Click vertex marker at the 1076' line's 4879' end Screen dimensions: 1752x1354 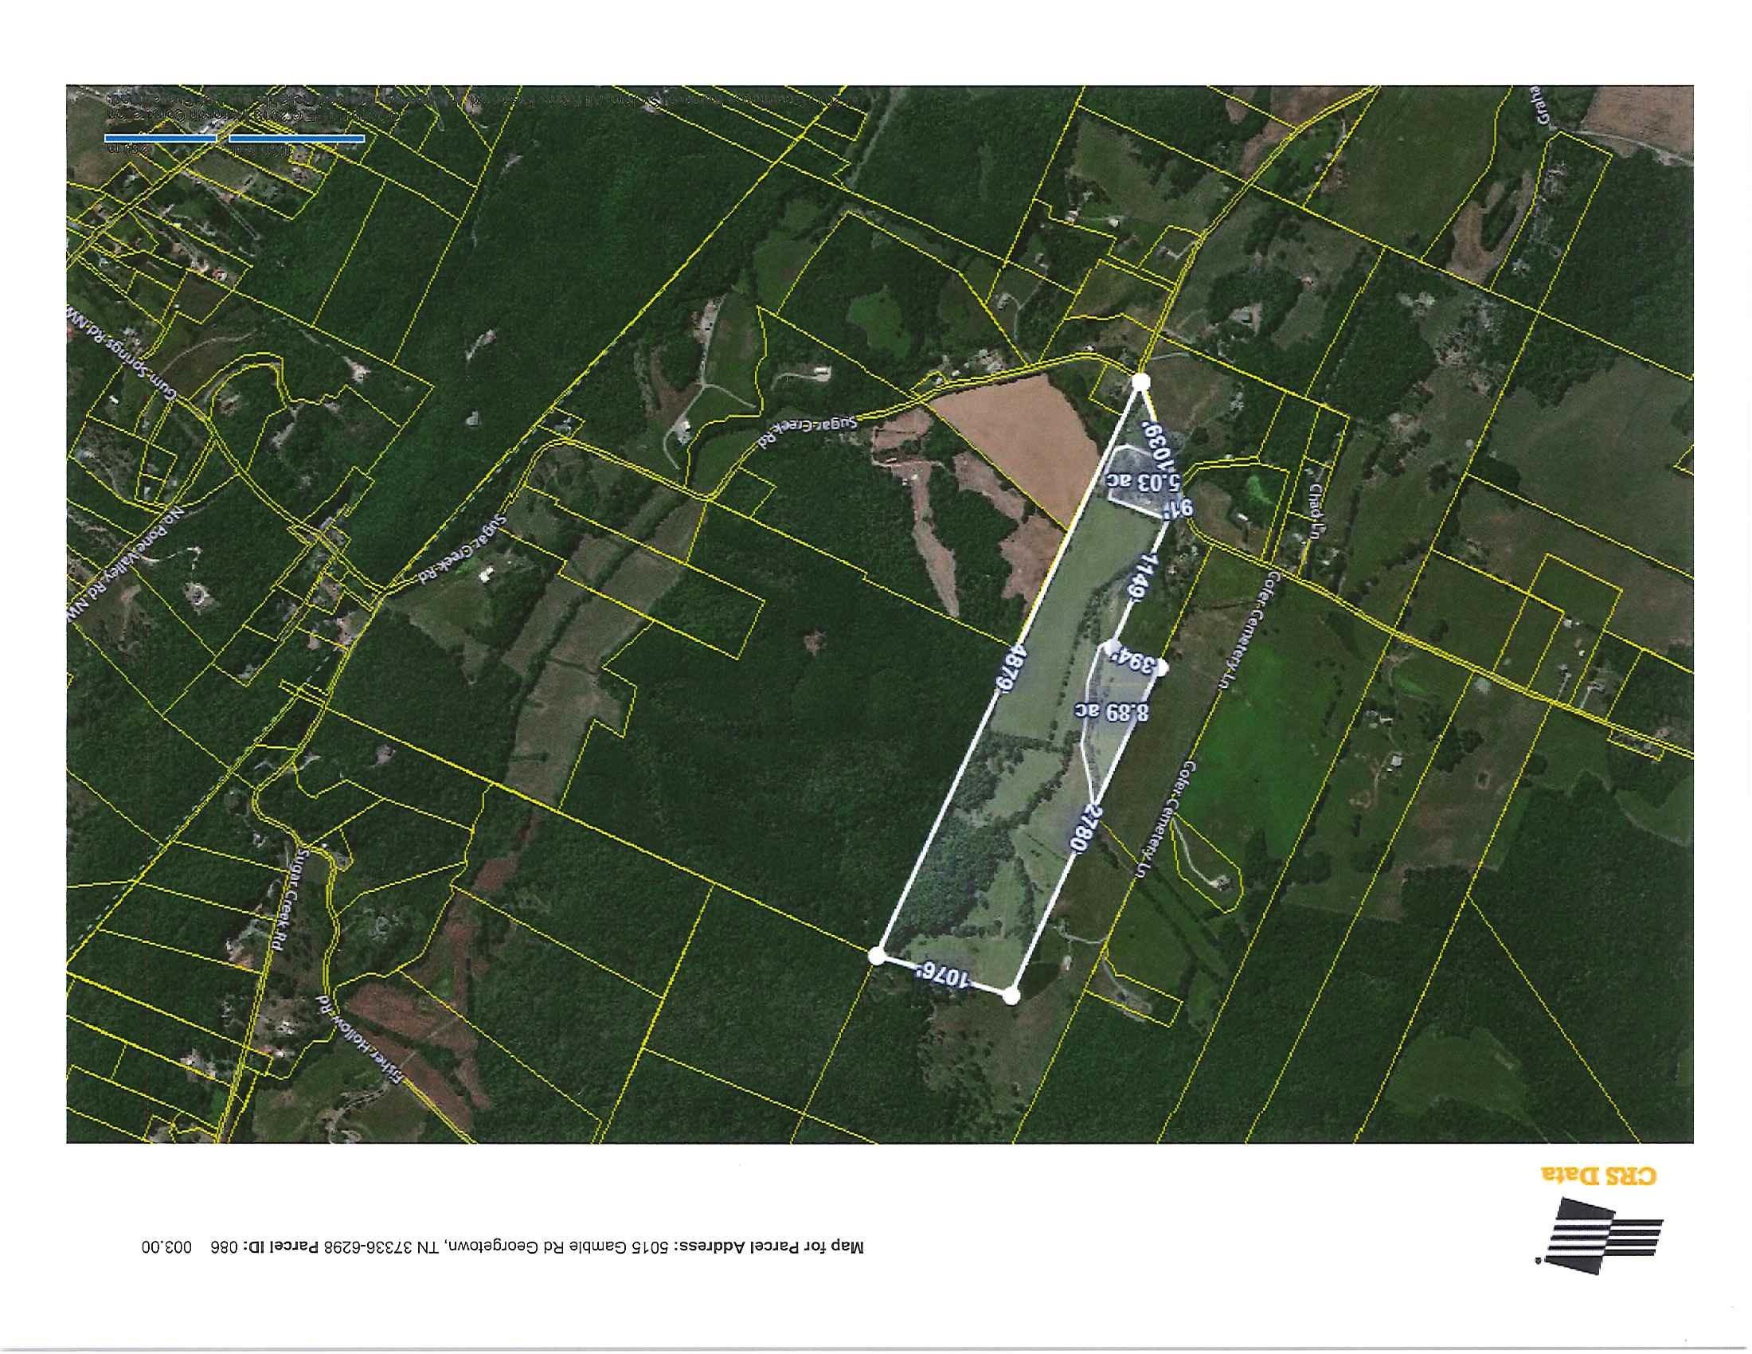tap(877, 954)
